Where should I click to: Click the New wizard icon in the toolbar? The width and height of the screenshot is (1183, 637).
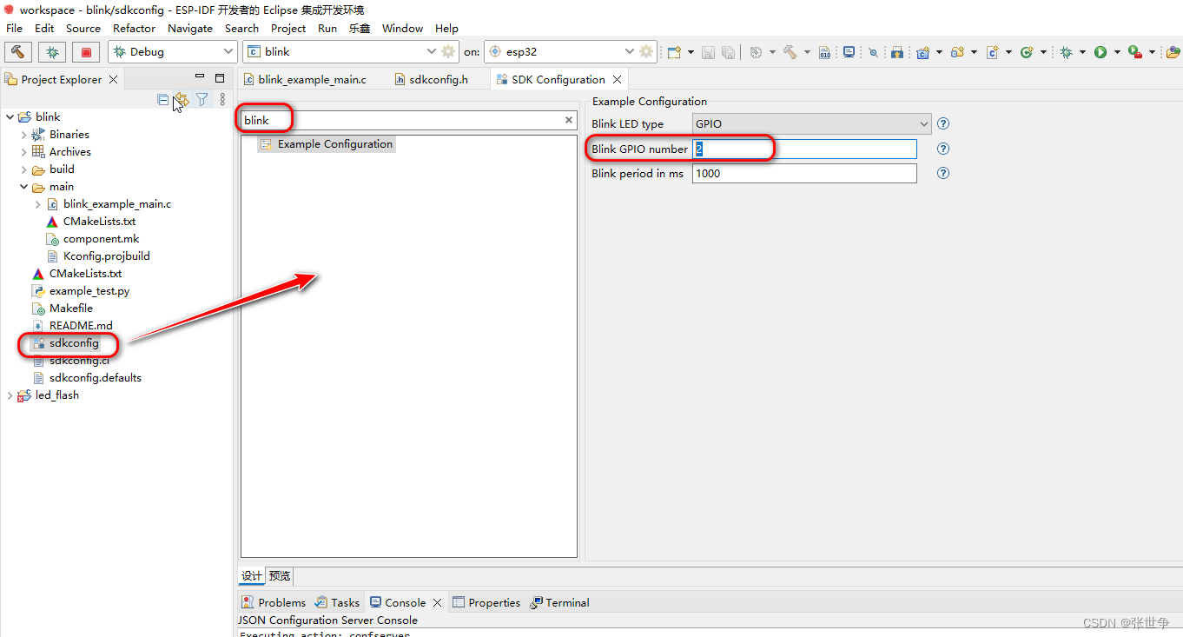point(674,52)
